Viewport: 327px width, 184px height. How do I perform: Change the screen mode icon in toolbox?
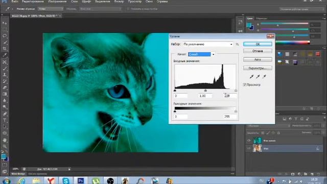(x=5, y=172)
